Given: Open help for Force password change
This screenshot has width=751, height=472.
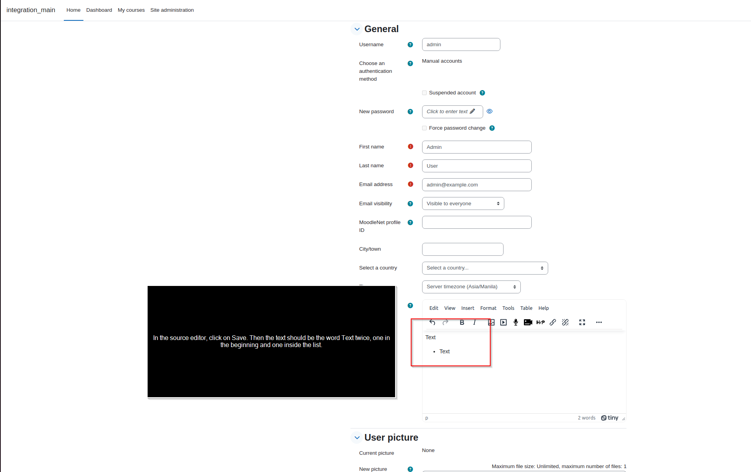Looking at the screenshot, I should click(492, 128).
